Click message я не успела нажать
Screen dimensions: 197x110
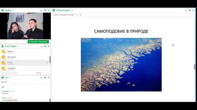tap(10, 100)
